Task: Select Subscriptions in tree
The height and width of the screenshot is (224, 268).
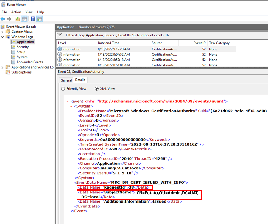Action: (x=21, y=72)
